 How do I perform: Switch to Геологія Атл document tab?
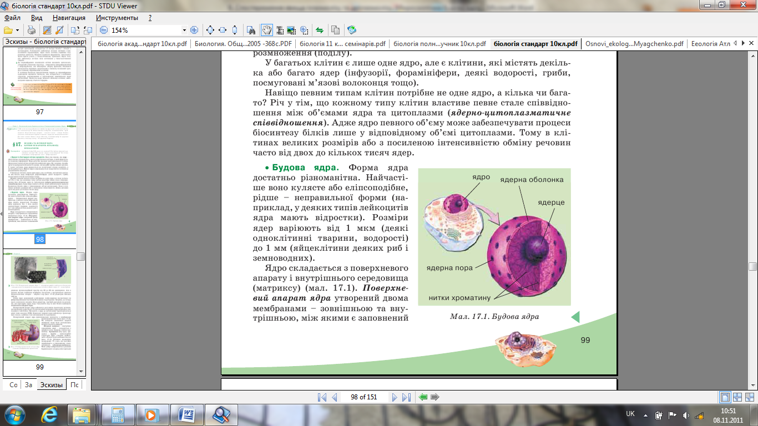click(x=710, y=44)
